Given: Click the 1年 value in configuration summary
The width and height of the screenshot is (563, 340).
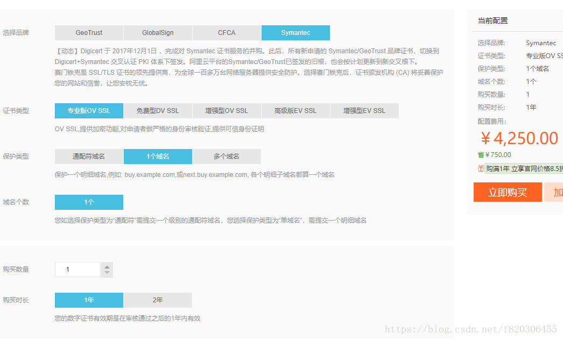Looking at the screenshot, I should (x=531, y=108).
